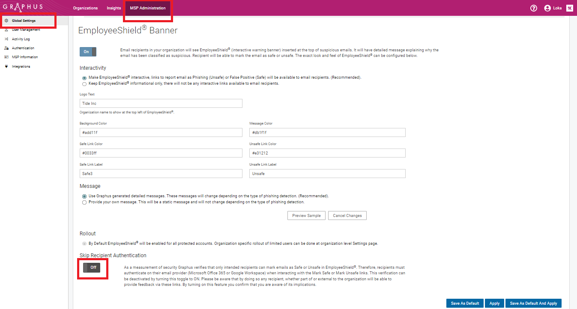Click the Safe Link Label field Safe3
Viewport: 577px width, 309px height.
[161, 173]
